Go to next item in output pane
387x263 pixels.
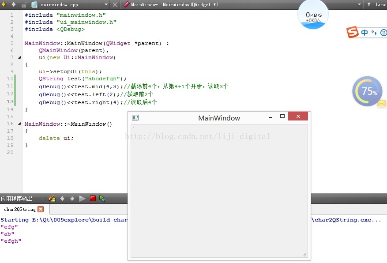(72, 199)
